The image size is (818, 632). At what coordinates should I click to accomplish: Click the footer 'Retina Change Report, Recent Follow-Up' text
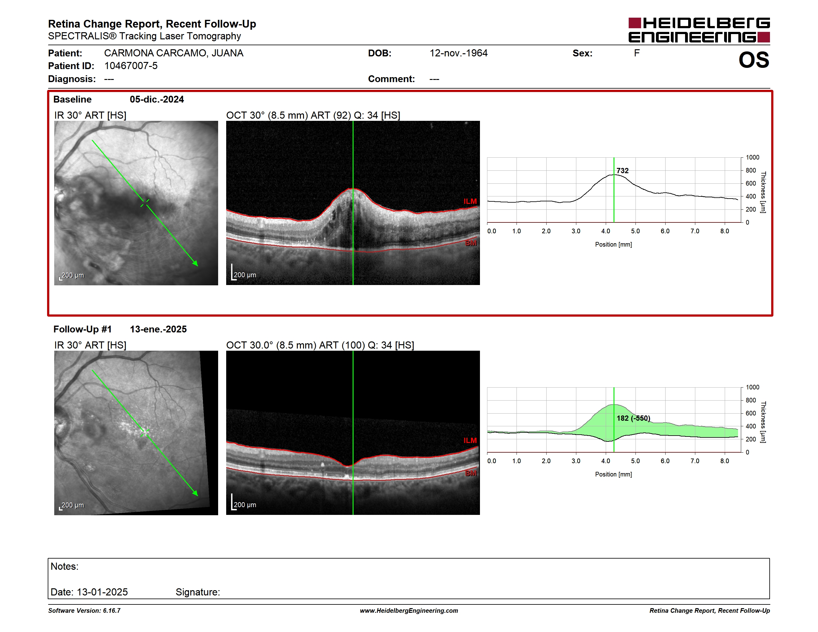pos(710,611)
